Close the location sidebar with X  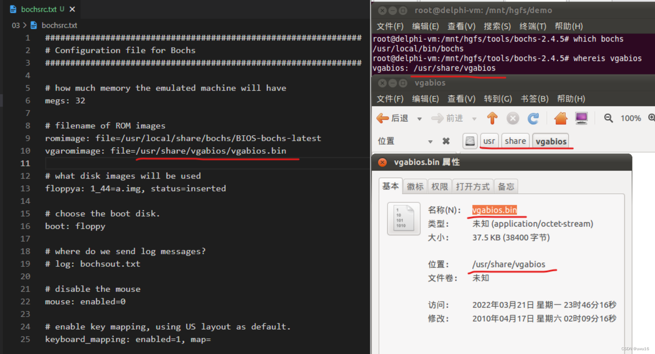click(446, 141)
